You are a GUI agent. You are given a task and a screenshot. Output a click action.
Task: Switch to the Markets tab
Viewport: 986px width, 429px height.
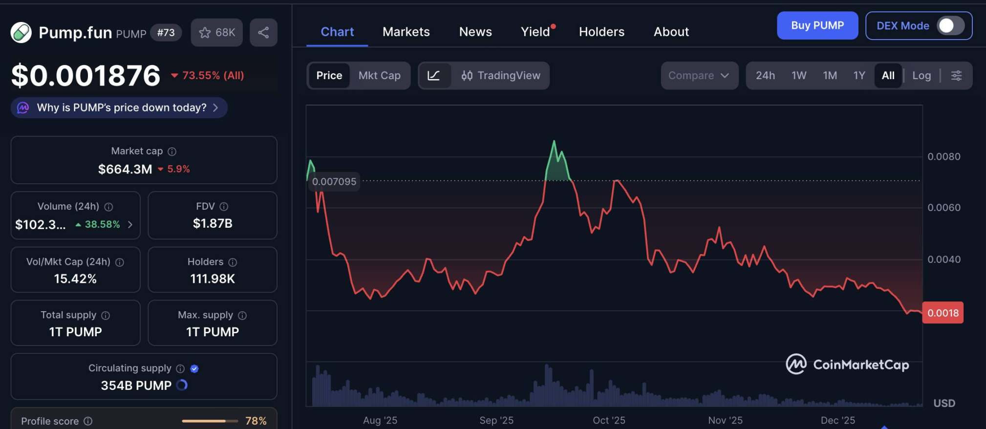click(x=406, y=32)
